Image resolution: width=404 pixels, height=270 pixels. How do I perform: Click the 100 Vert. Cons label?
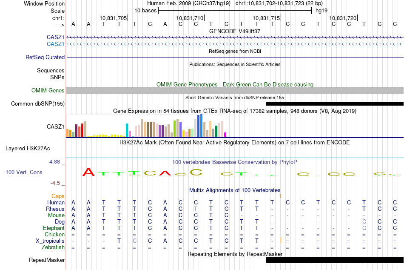[x=24, y=172]
